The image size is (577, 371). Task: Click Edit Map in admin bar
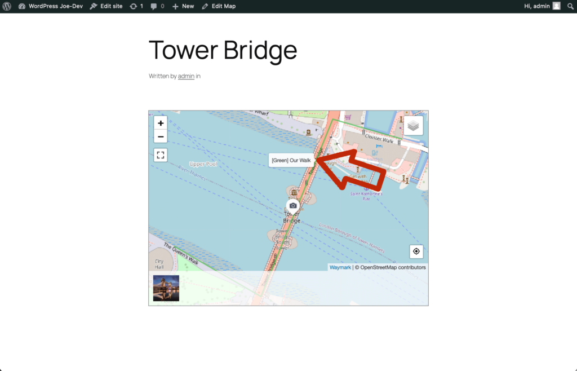pyautogui.click(x=219, y=6)
